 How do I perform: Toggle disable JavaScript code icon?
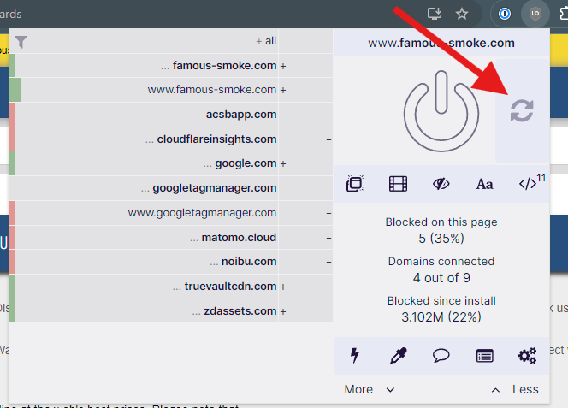click(x=528, y=184)
